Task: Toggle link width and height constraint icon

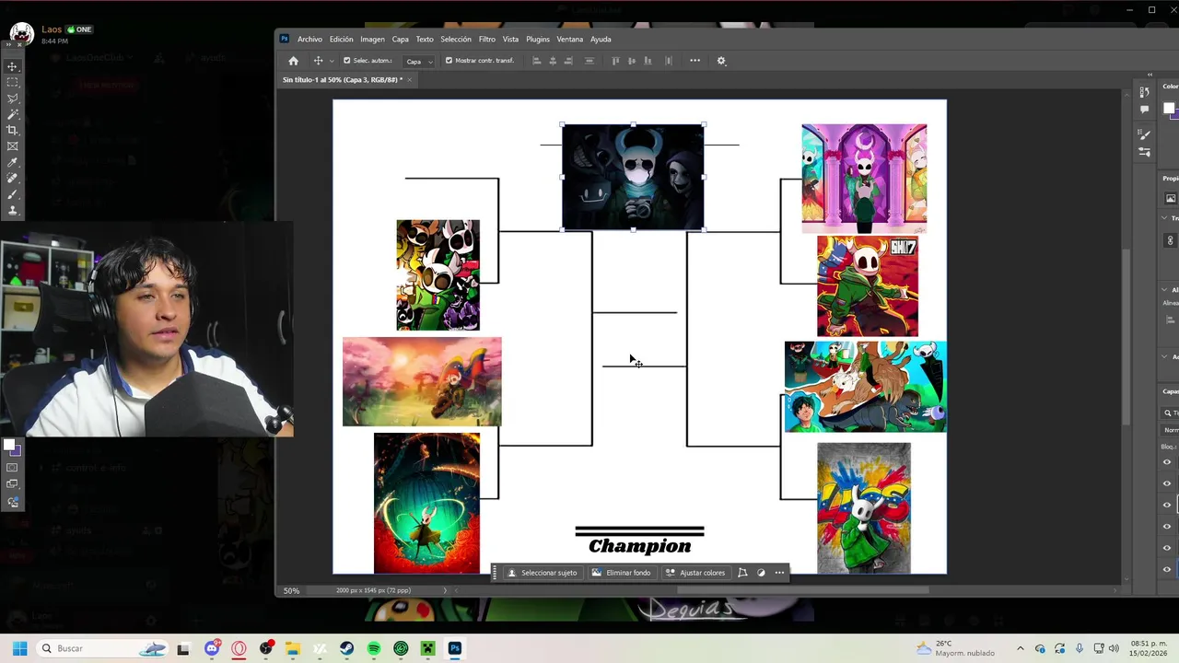Action: click(x=1171, y=240)
